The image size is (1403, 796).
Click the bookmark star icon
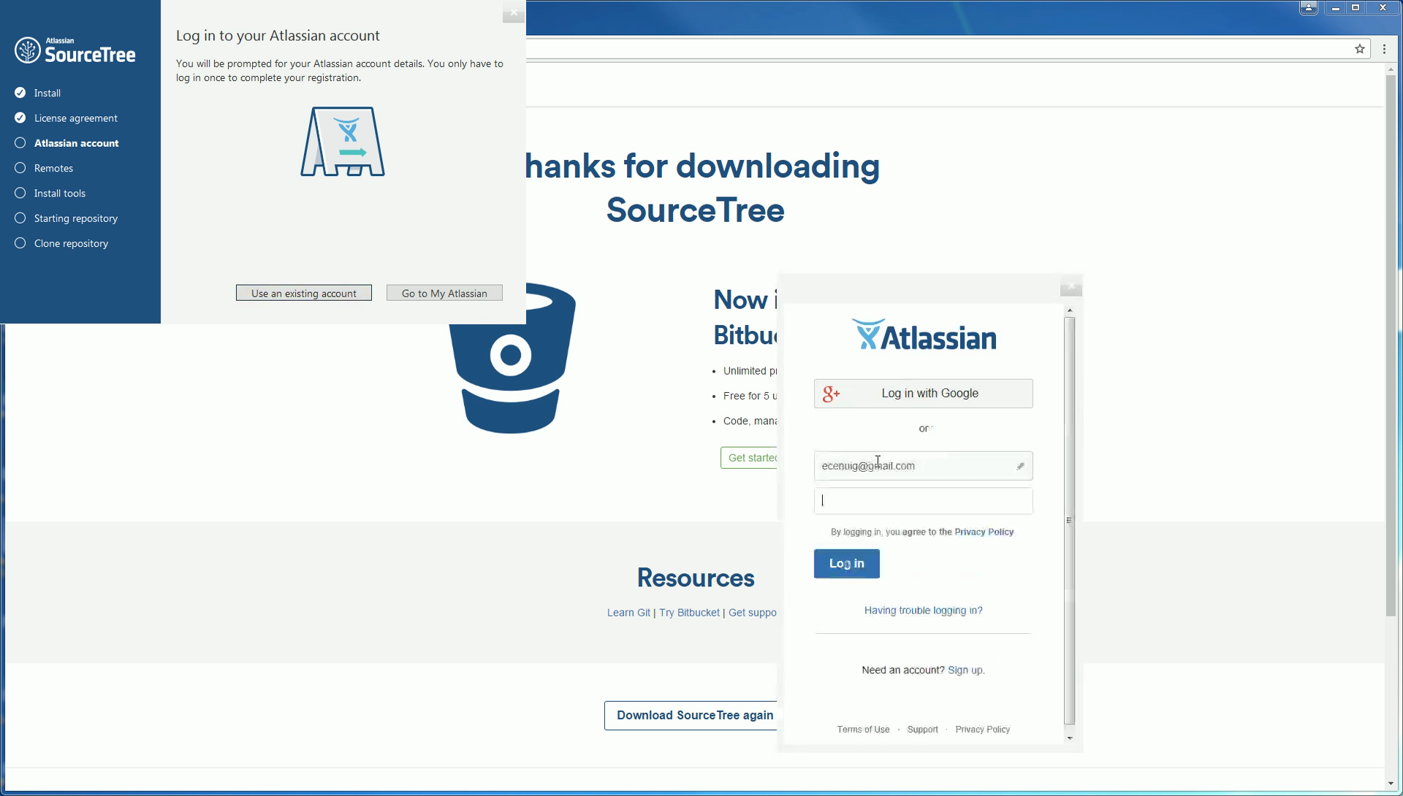pos(1359,49)
